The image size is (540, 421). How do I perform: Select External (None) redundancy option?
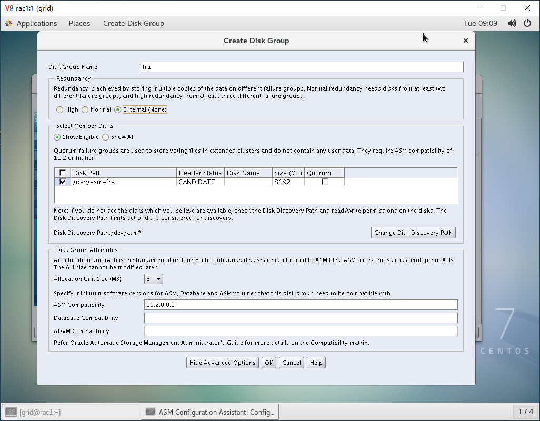click(117, 110)
